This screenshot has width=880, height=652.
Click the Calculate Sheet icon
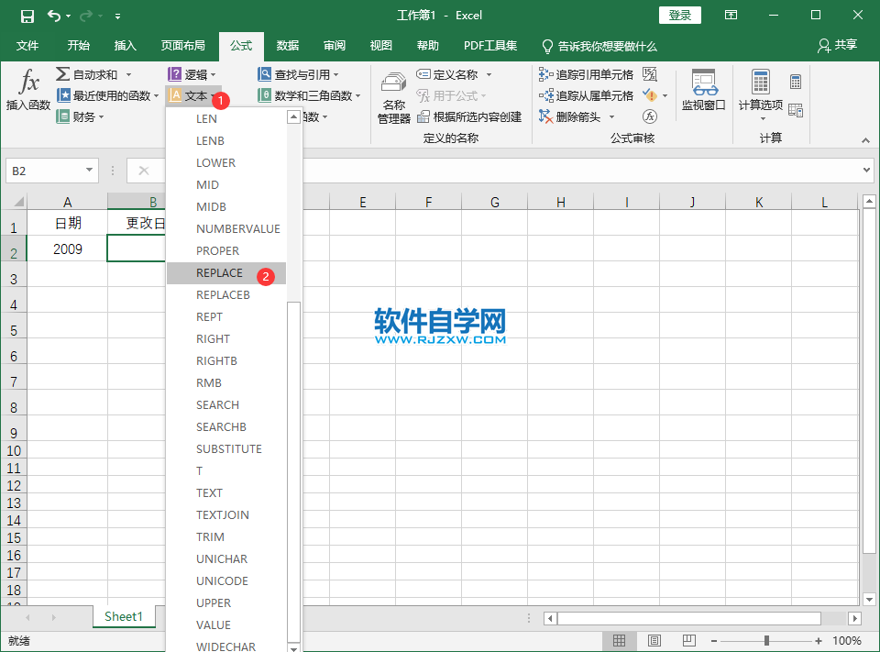pos(796,110)
